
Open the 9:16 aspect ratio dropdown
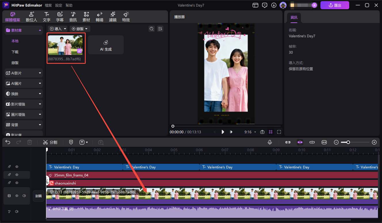[250, 132]
